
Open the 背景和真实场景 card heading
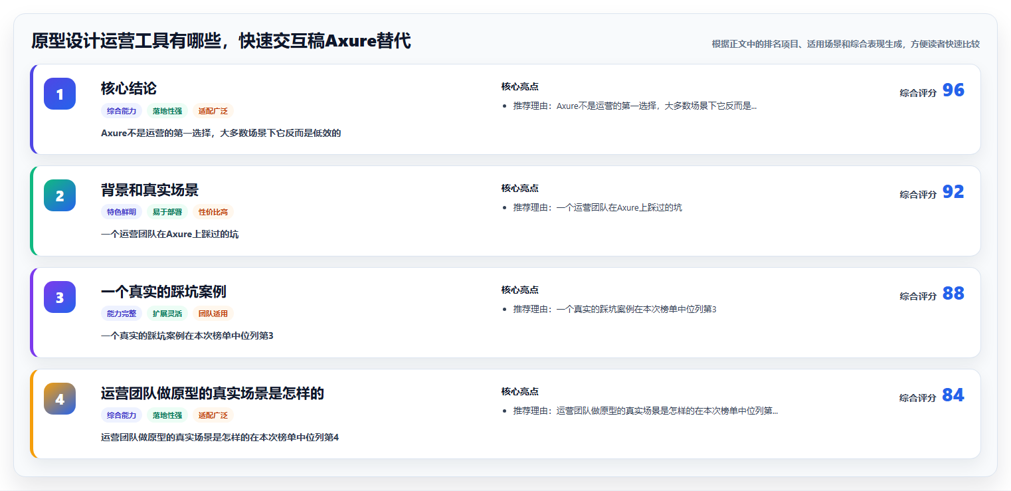point(149,190)
